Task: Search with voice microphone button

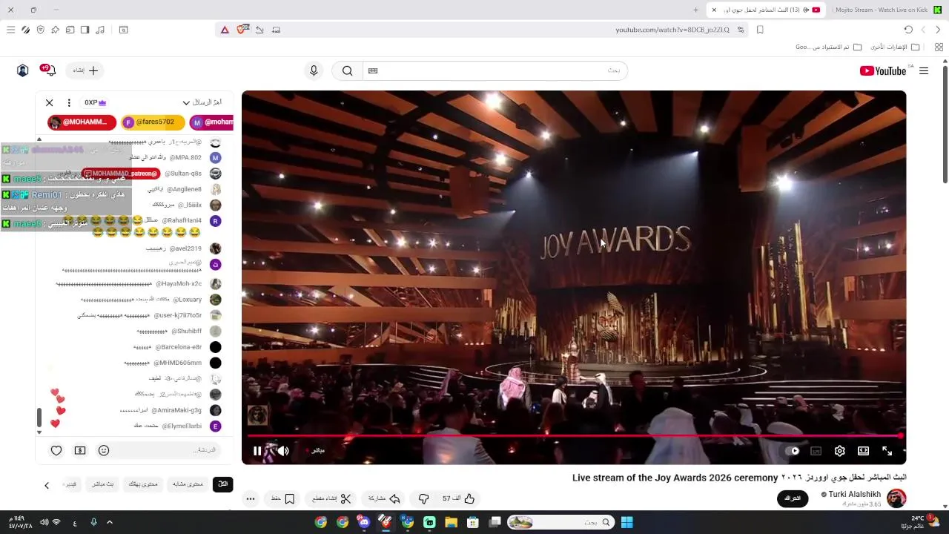Action: (x=314, y=70)
